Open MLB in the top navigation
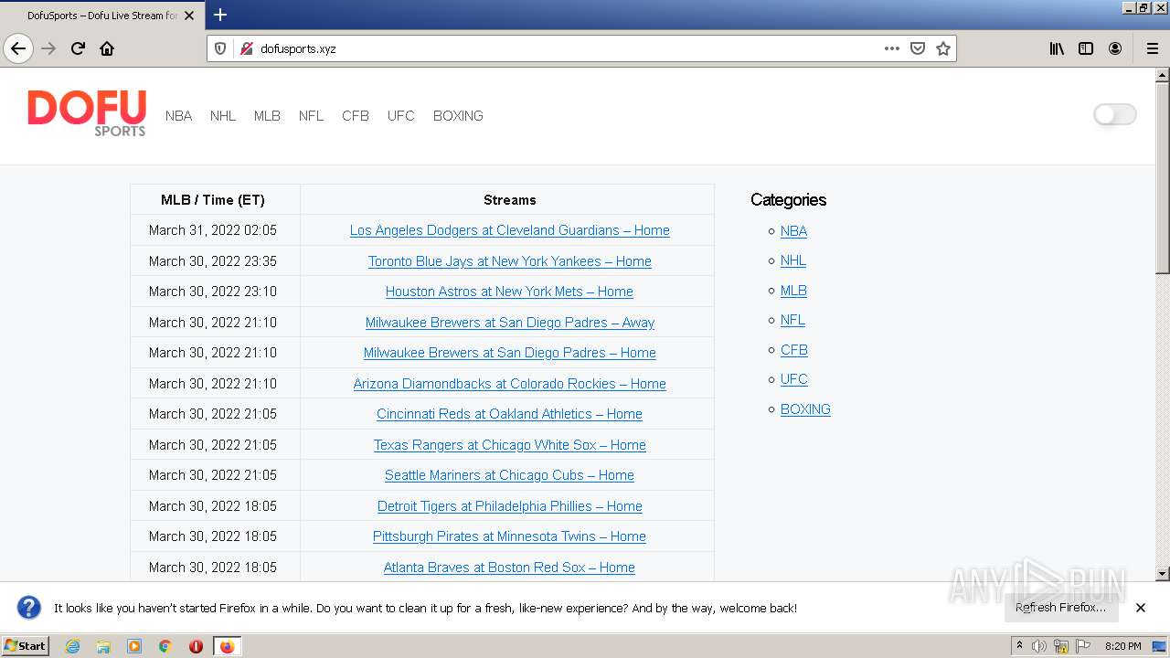 267,116
